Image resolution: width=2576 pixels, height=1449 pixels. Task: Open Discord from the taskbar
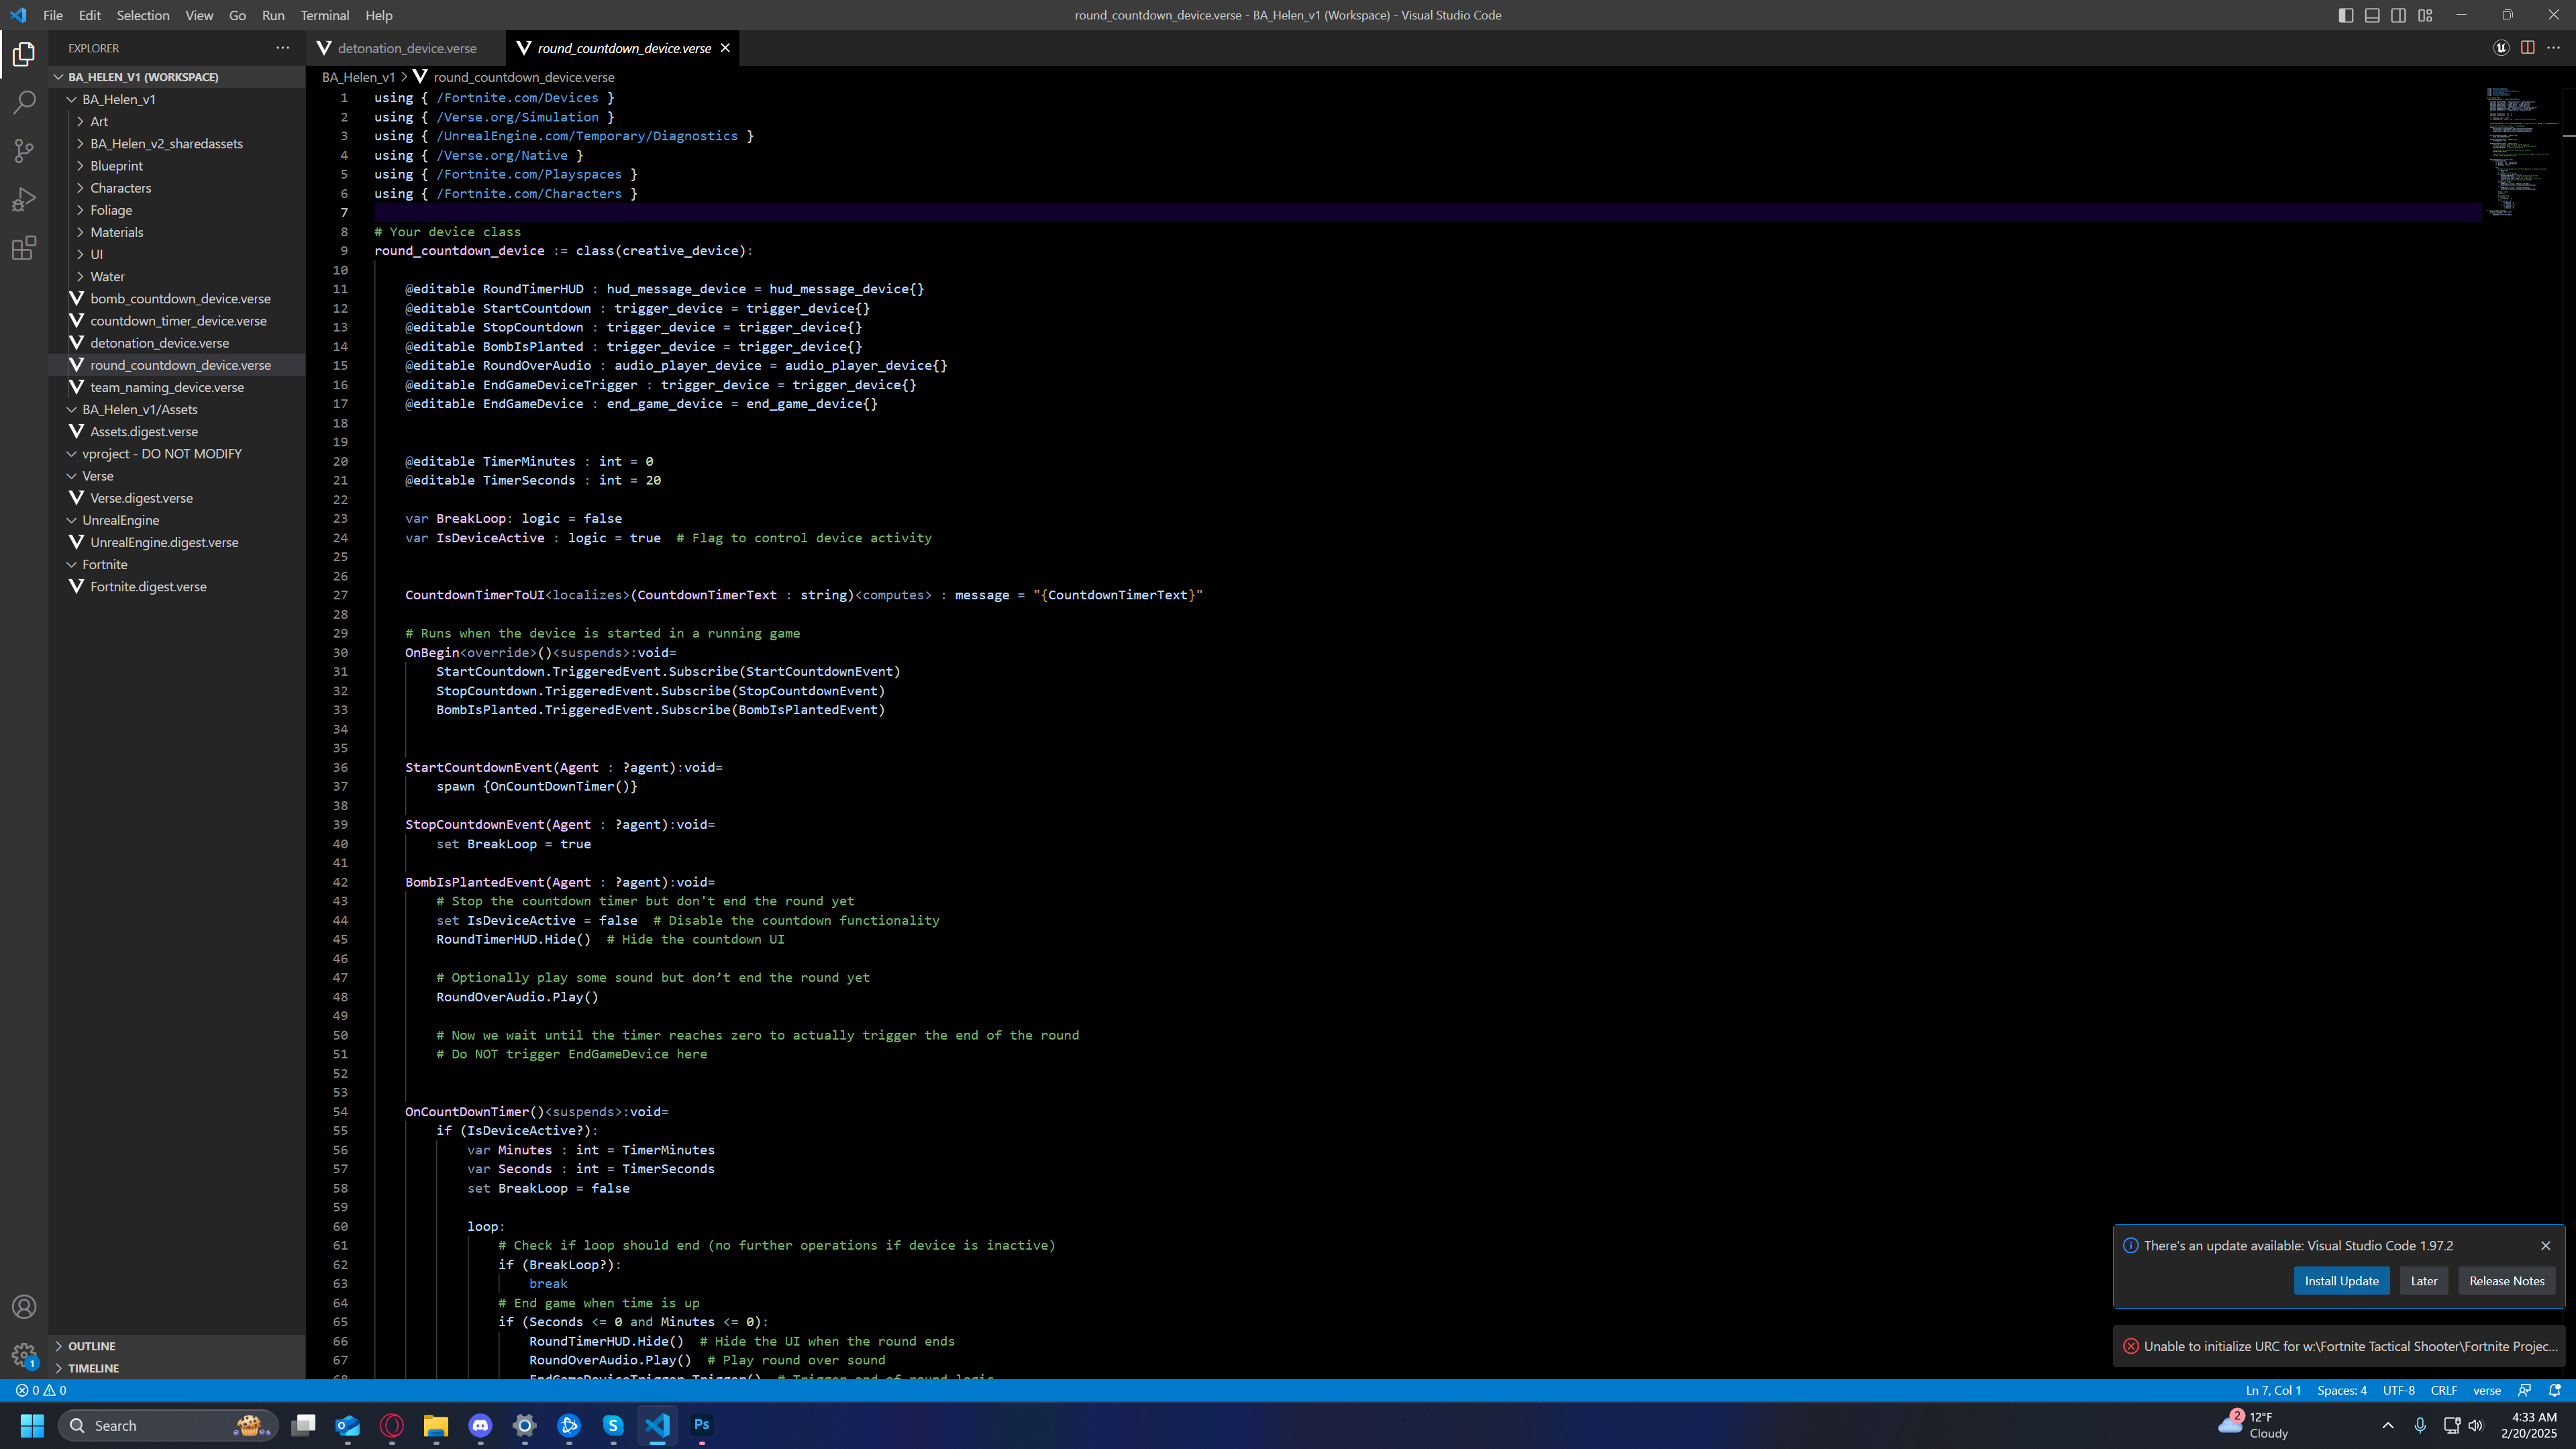480,1425
